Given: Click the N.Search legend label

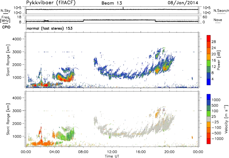Looking at the screenshot, I should pos(221,11).
